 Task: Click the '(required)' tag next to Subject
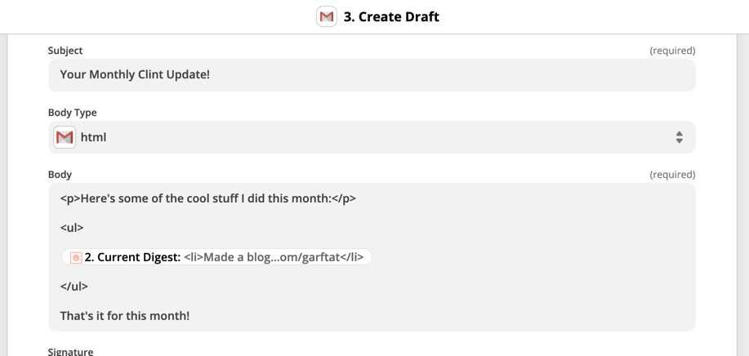click(672, 51)
